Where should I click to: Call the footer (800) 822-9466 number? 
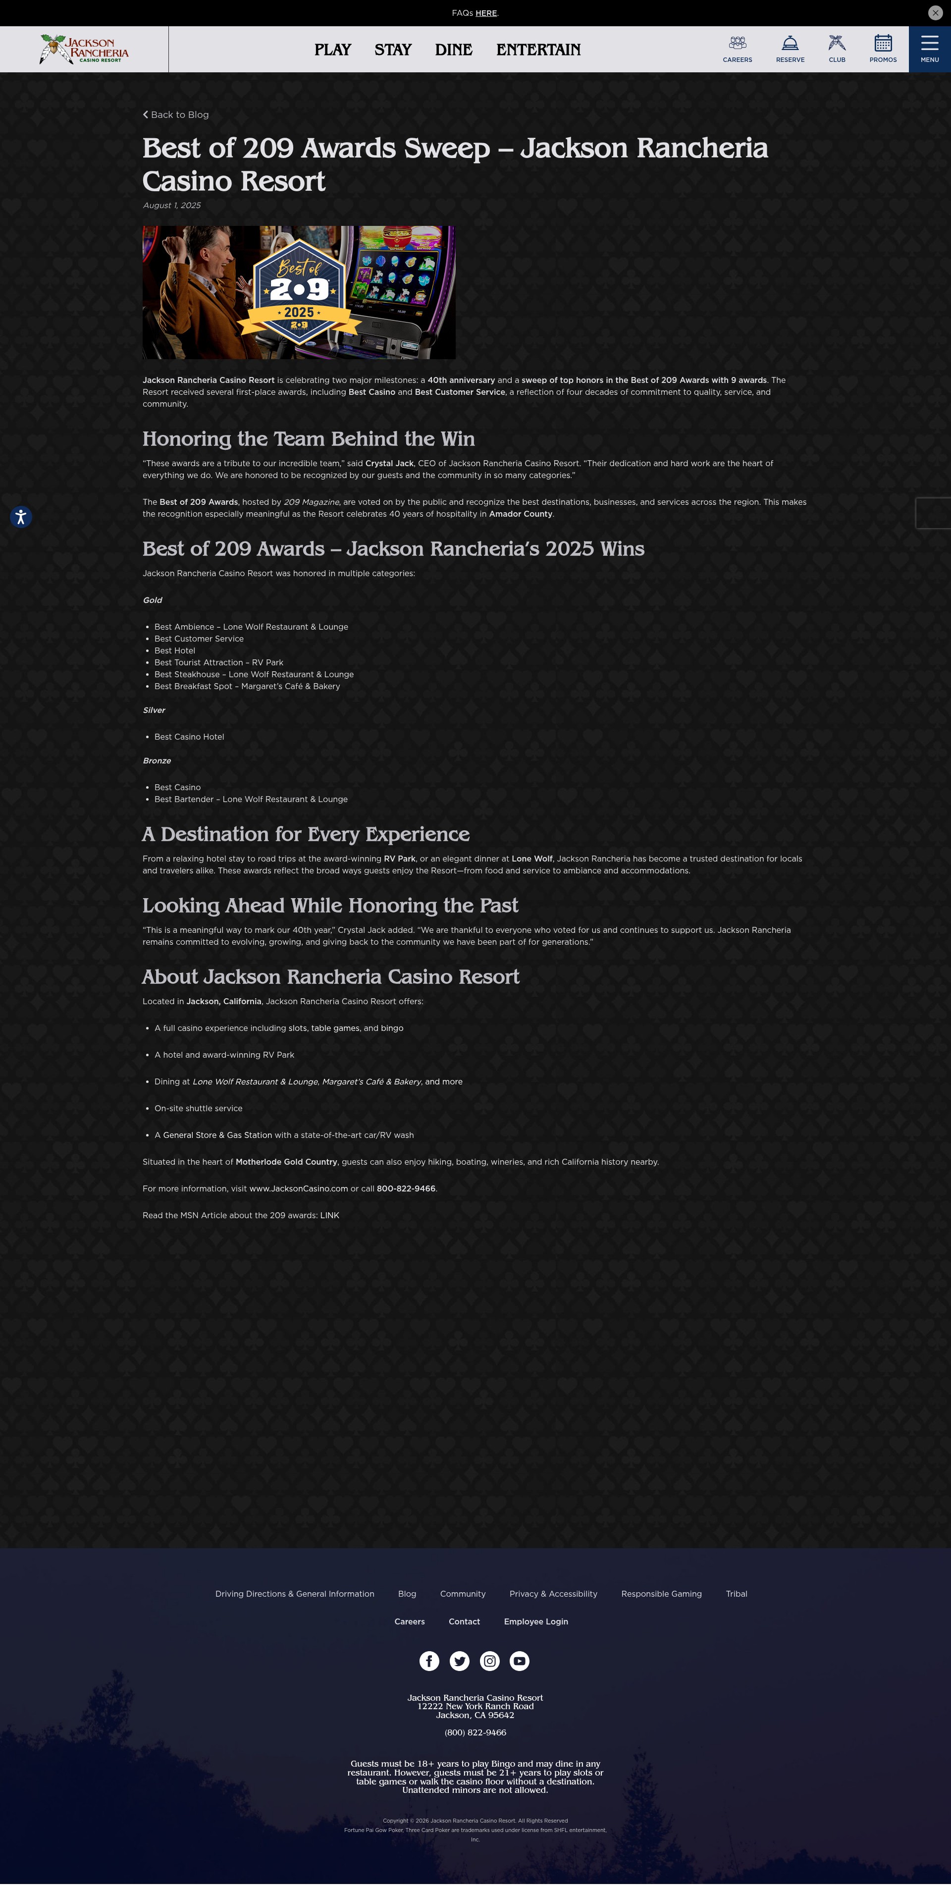click(475, 1732)
